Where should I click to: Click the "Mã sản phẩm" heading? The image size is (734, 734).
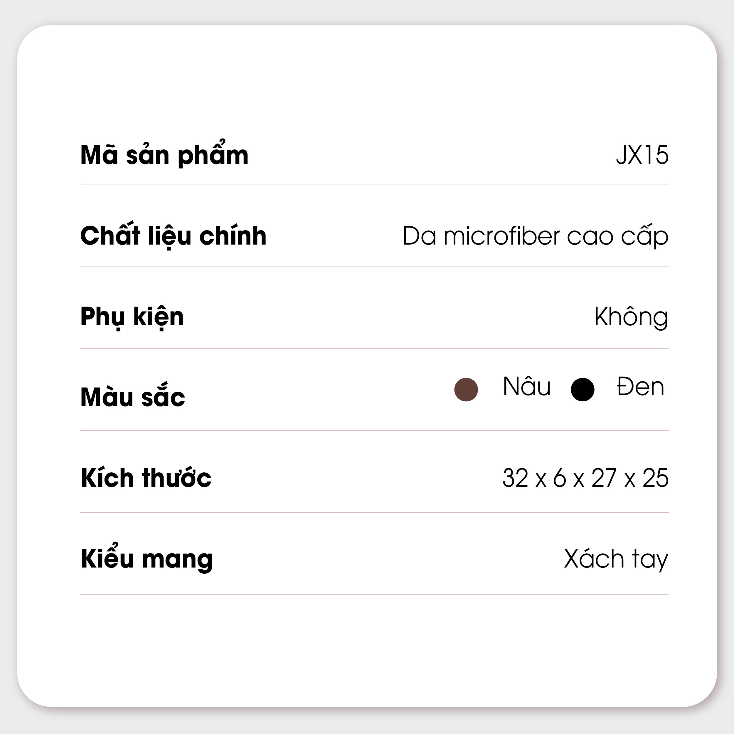tap(164, 155)
